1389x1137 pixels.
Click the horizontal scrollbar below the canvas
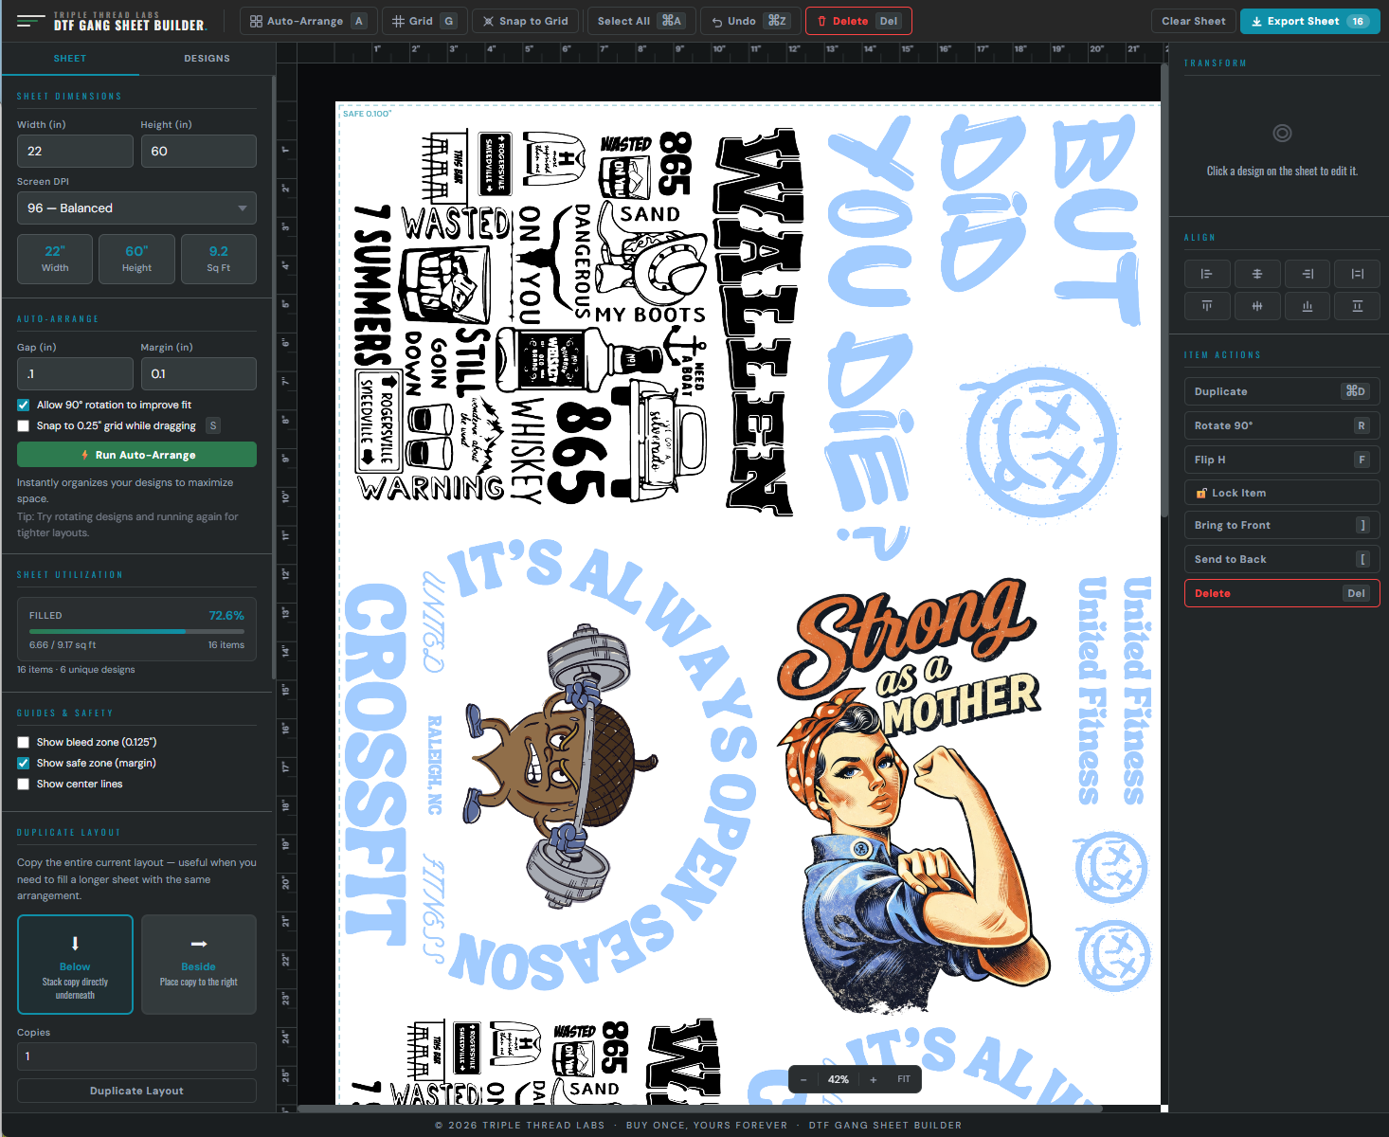coord(699,1108)
